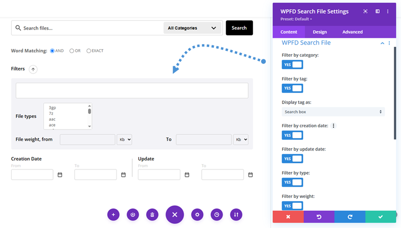Image resolution: width=401 pixels, height=228 pixels.
Task: Click Update To date input
Action: point(222,174)
